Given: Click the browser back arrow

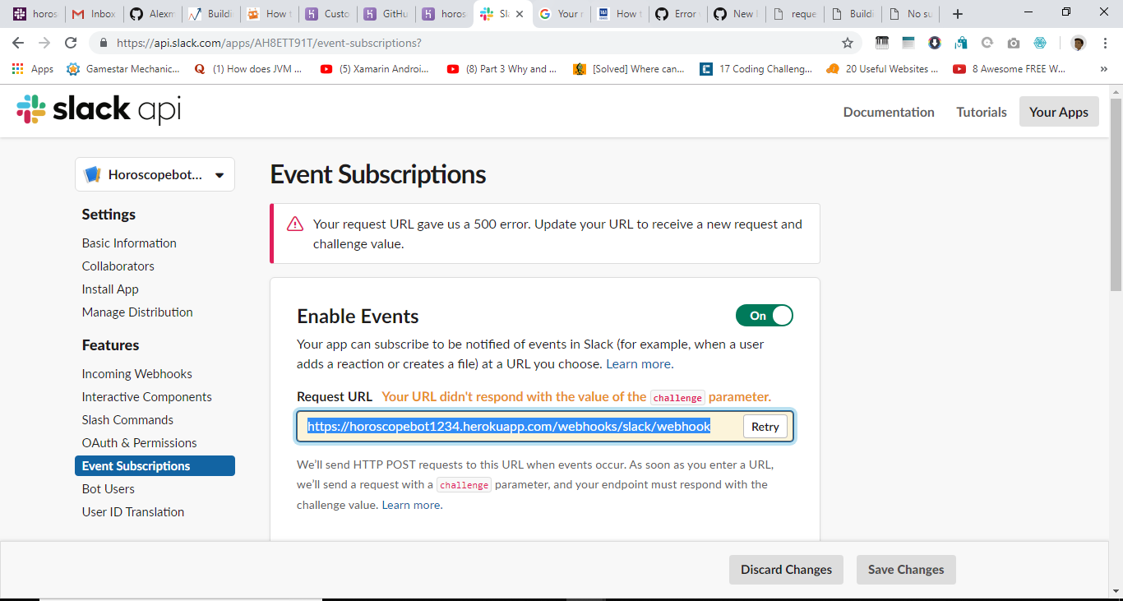Looking at the screenshot, I should 17,43.
